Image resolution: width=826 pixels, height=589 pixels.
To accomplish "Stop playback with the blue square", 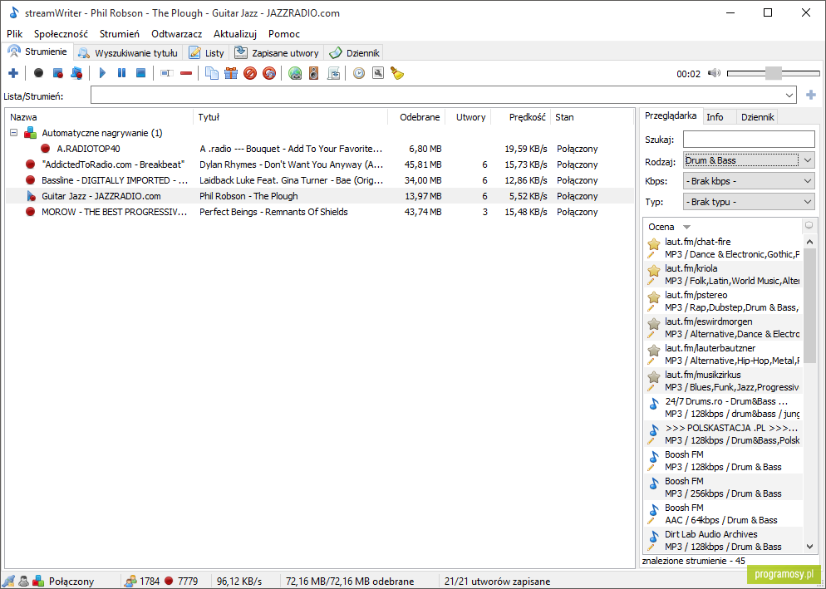I will (140, 73).
